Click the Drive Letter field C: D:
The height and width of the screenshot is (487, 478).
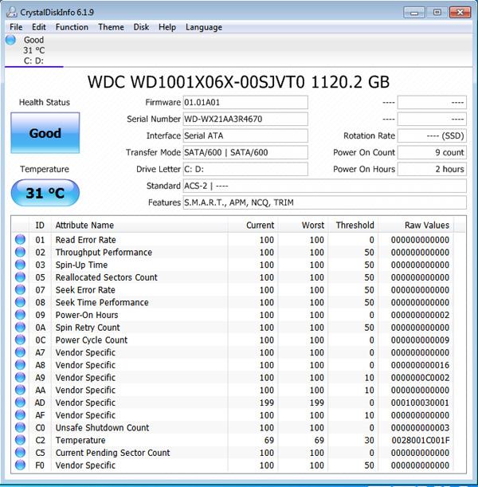(x=245, y=169)
